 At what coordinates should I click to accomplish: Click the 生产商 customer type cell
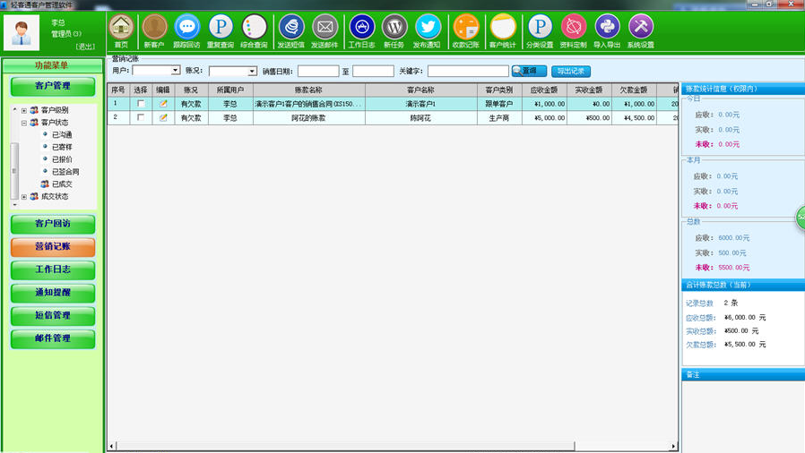(499, 118)
